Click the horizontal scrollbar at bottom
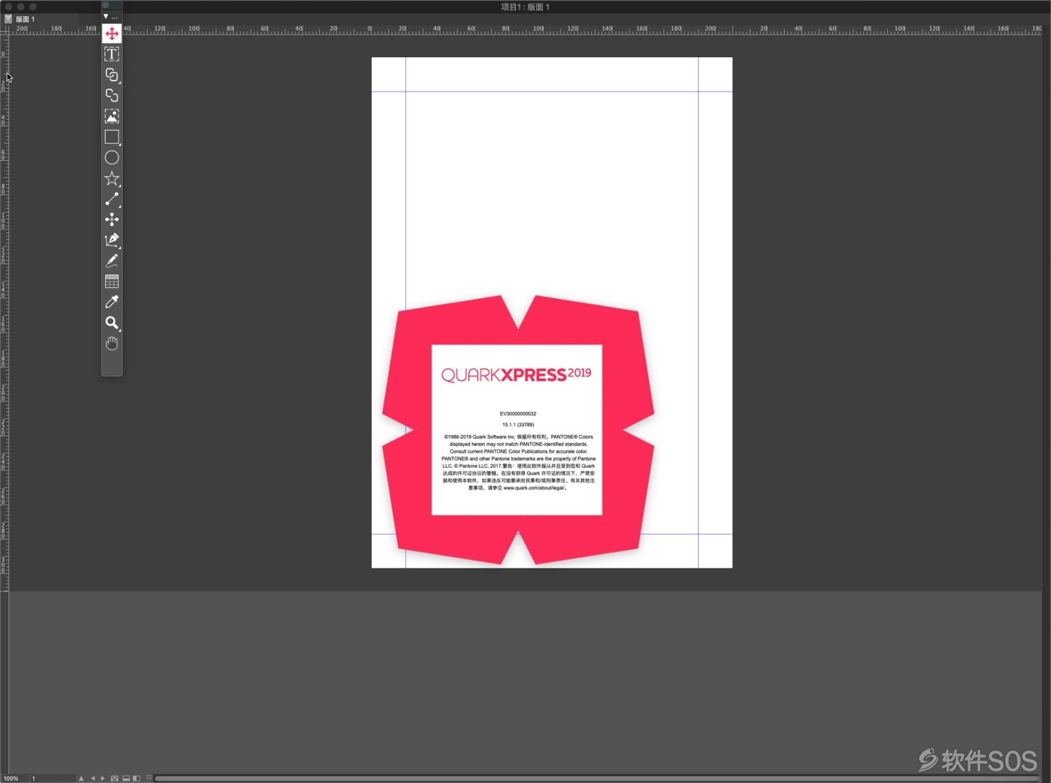Image resolution: width=1051 pixels, height=783 pixels. pos(598,778)
